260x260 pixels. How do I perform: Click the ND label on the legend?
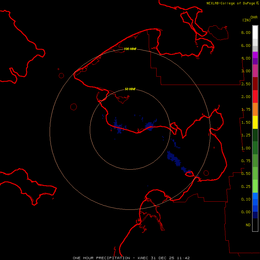(248, 225)
